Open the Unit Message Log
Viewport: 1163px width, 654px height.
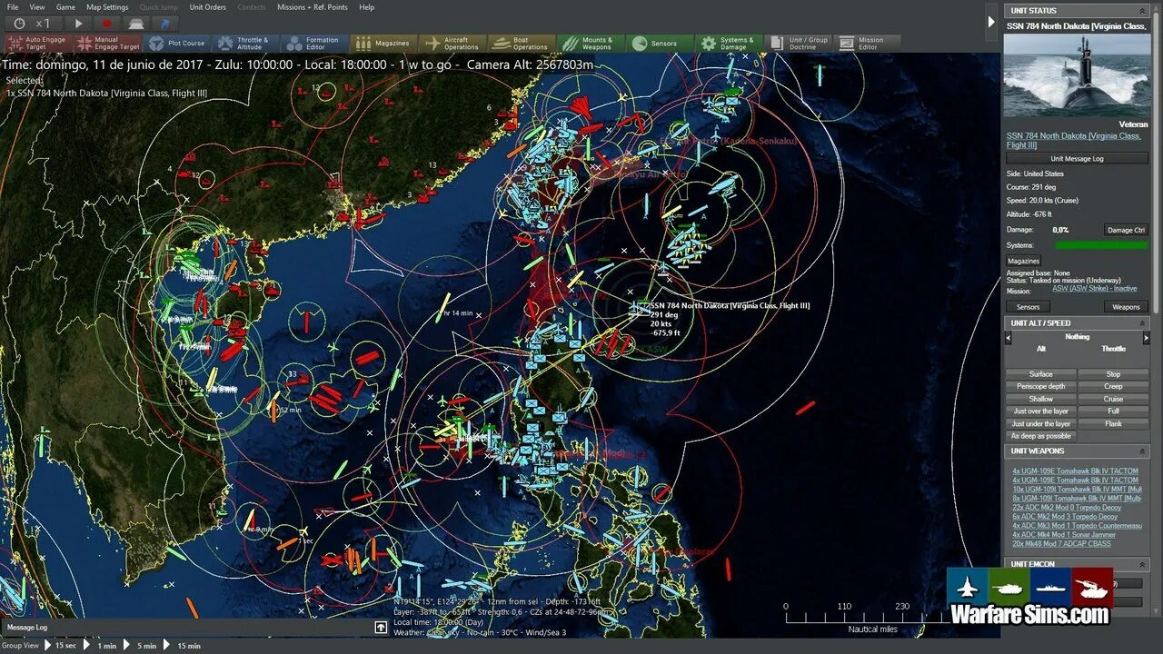(1077, 158)
